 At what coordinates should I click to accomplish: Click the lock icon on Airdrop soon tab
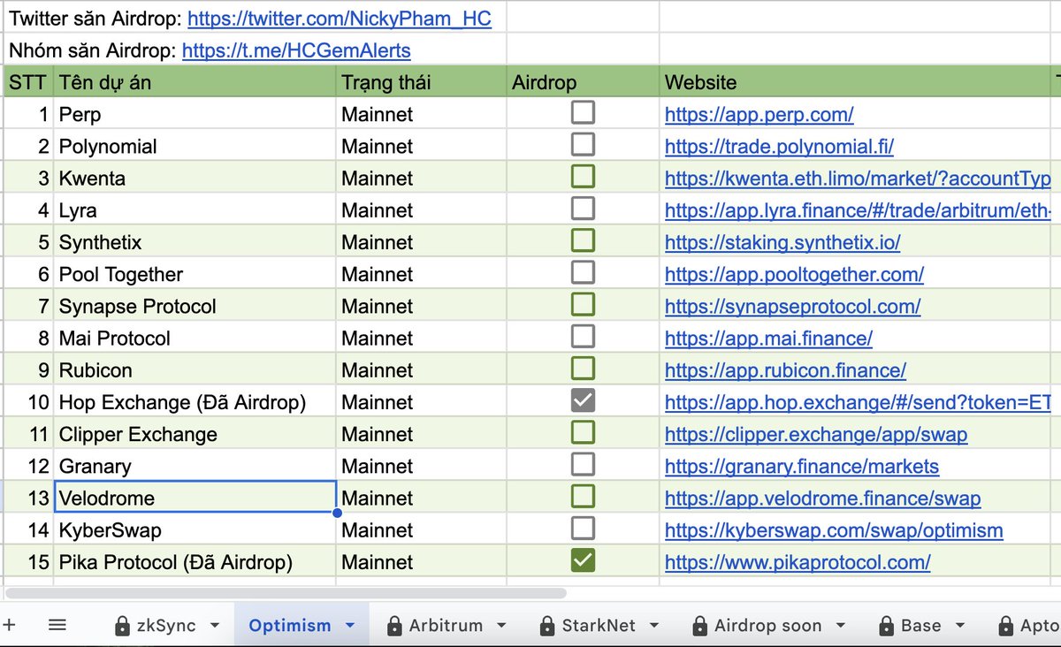[700, 626]
